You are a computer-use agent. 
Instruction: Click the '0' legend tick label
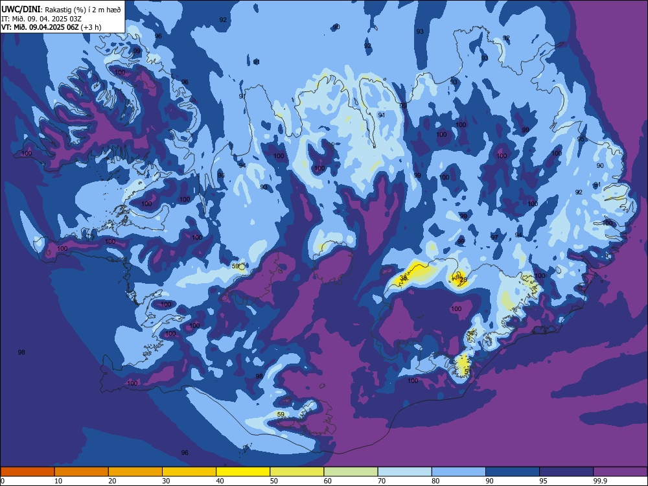tap(3, 481)
